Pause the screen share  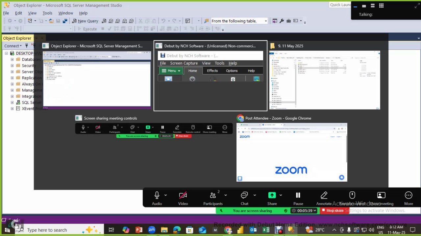(298, 196)
